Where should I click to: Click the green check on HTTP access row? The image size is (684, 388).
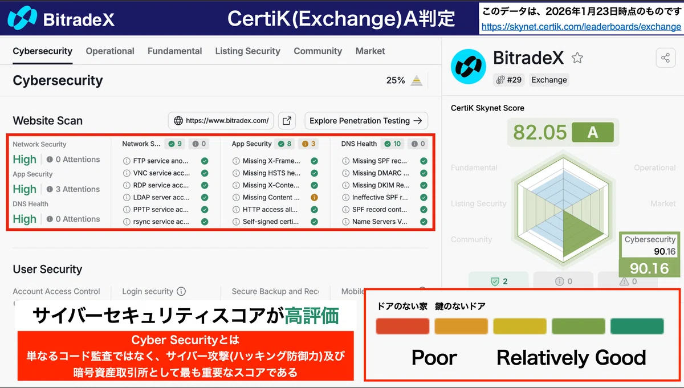[x=314, y=210]
